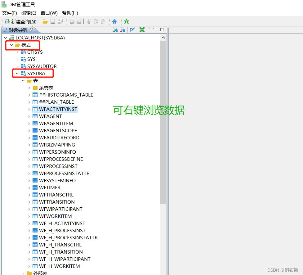This screenshot has height=275, width=303.
Task: Click the blue Home toolbar icon
Action: 115,21
